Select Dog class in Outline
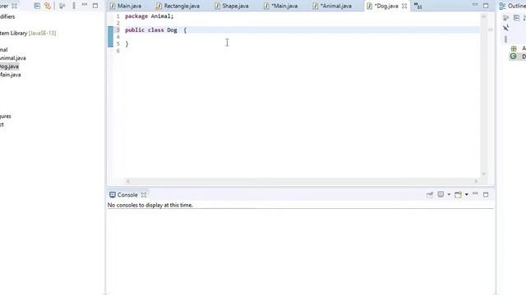The image size is (526, 295). [x=517, y=57]
